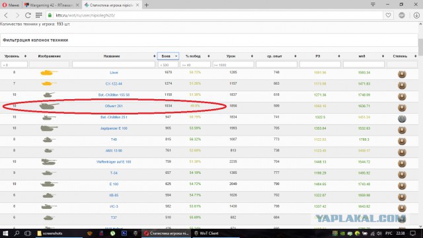423x238 pixels.
Task: Open the downloads arrow icon
Action: (416, 15)
